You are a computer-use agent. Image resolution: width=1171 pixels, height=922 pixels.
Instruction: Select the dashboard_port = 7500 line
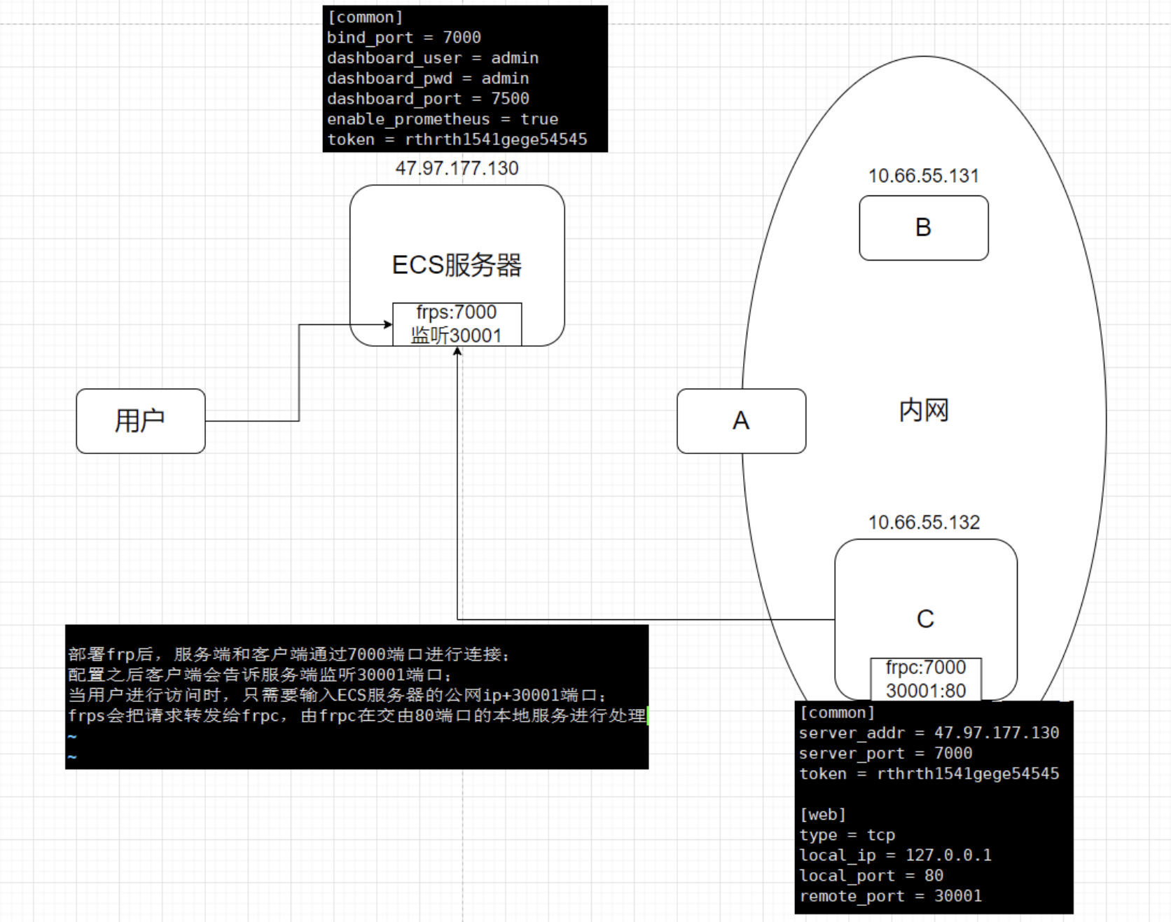(427, 99)
